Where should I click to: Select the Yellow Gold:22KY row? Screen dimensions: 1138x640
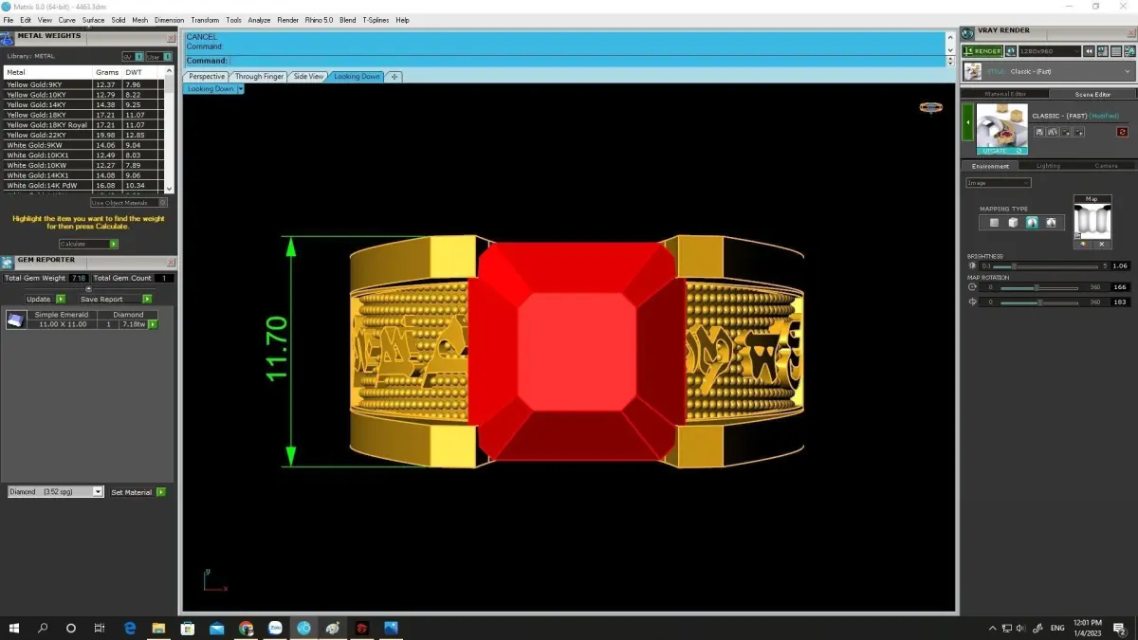tap(83, 135)
